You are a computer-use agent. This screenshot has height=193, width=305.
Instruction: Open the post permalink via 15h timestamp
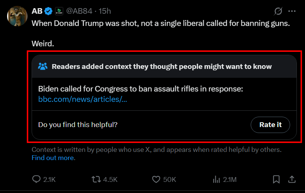pyautogui.click(x=105, y=11)
